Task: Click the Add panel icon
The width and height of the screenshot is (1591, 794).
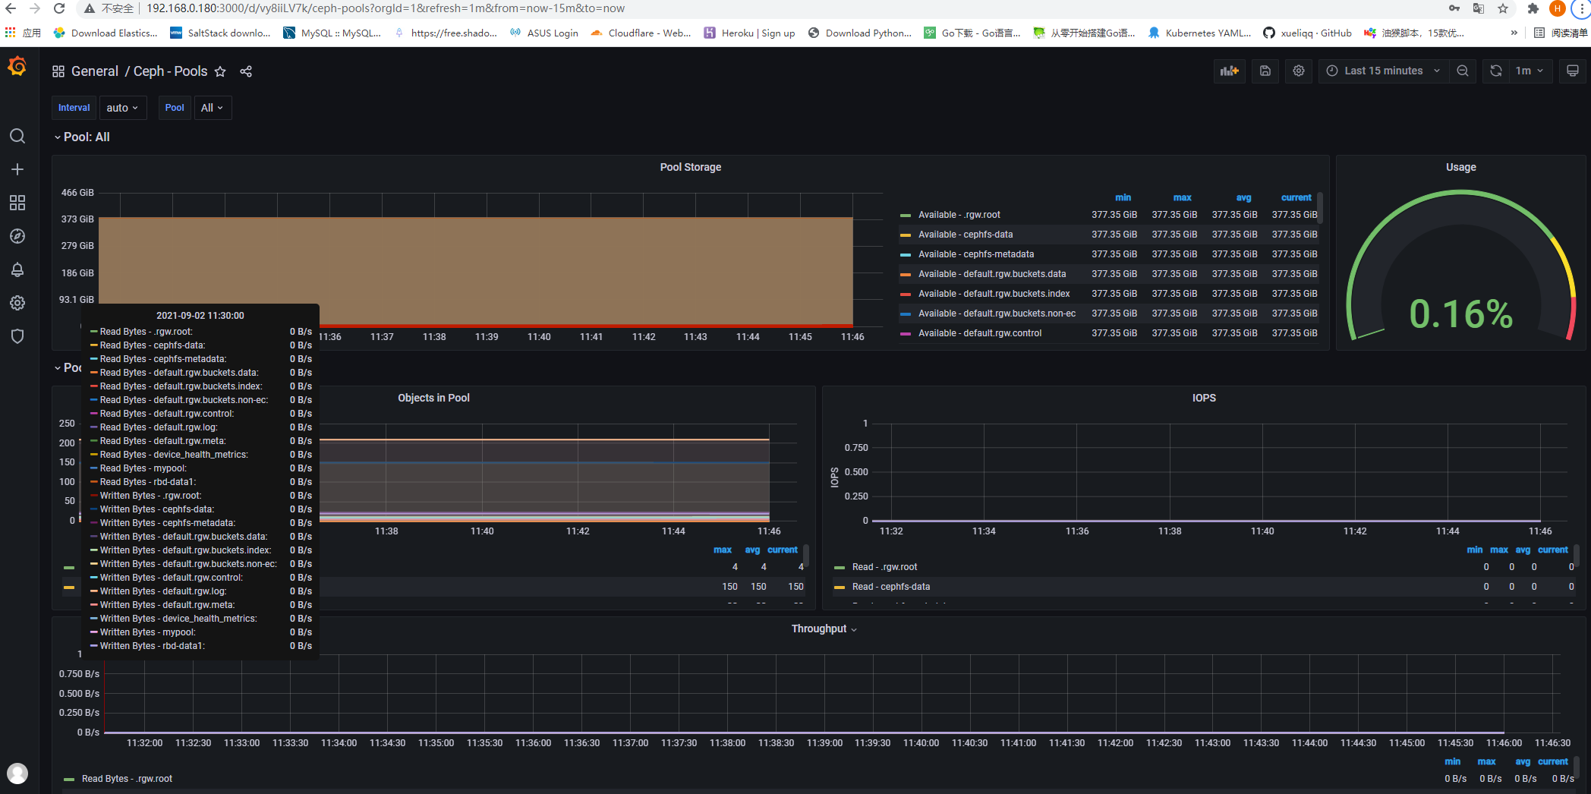Action: 1229,71
